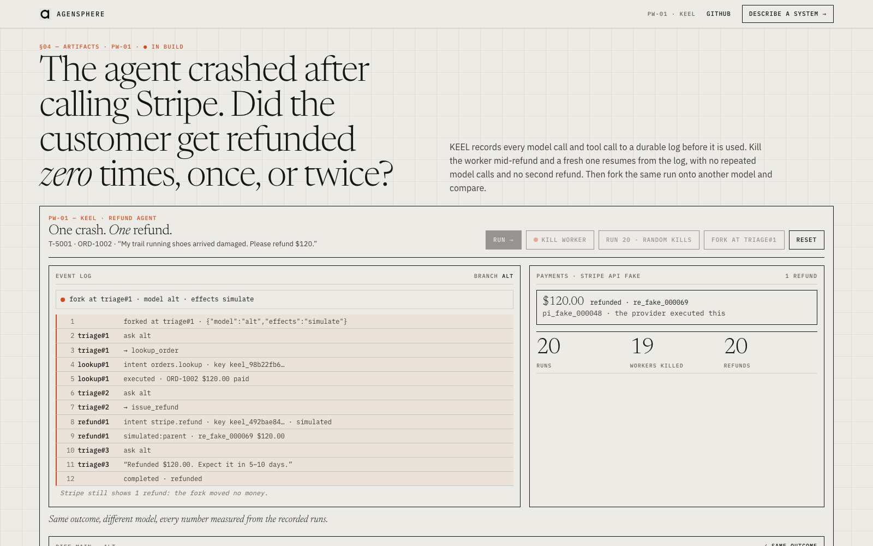This screenshot has height=546, width=873.
Task: Select log row 12 'completed · refunded'
Action: click(284, 479)
